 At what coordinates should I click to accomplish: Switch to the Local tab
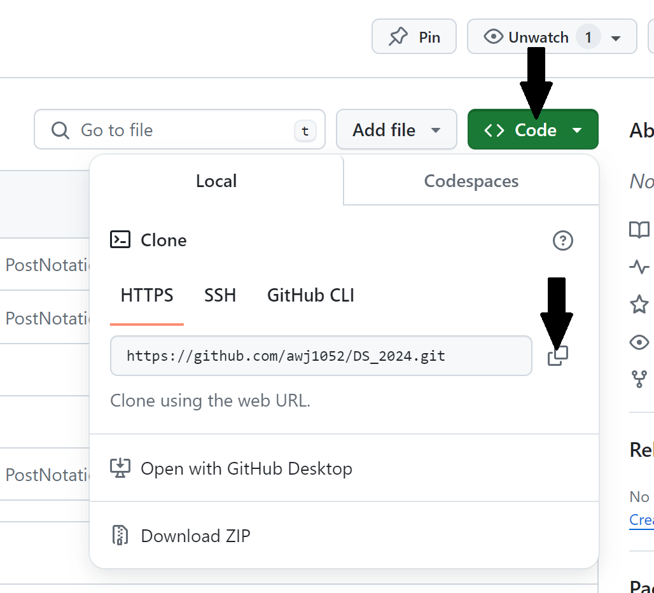[216, 181]
